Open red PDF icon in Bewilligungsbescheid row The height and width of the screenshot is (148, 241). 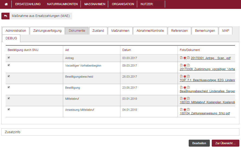click(185, 77)
